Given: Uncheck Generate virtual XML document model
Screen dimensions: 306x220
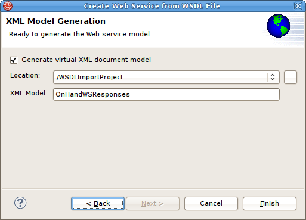Looking at the screenshot, I should 14,60.
